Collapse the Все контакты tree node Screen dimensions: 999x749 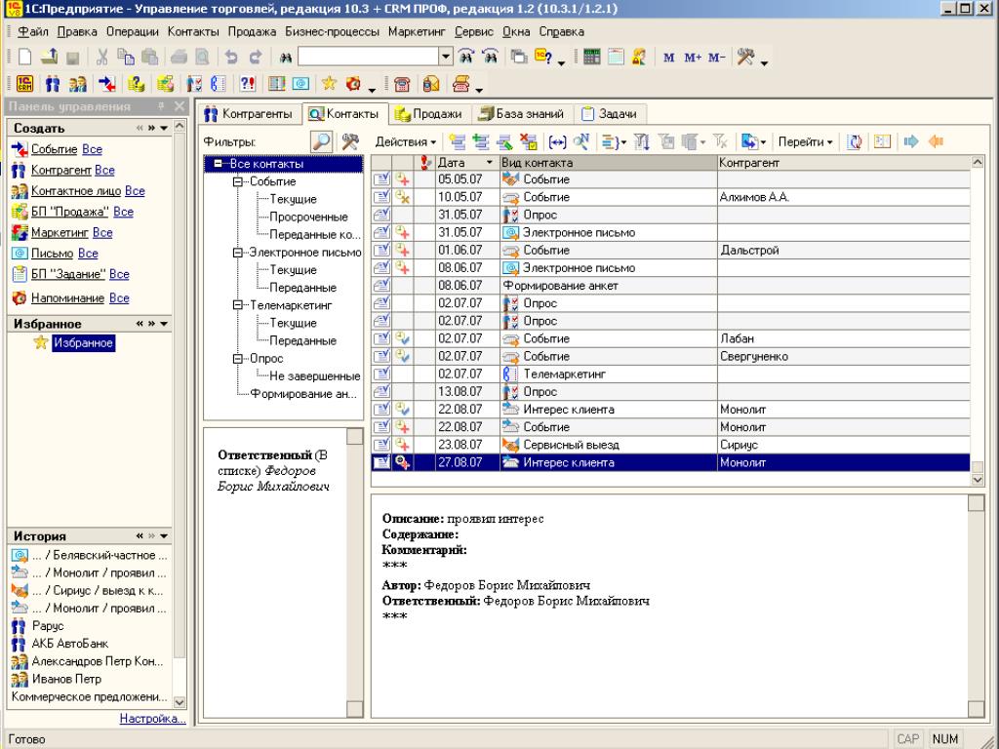(x=219, y=164)
